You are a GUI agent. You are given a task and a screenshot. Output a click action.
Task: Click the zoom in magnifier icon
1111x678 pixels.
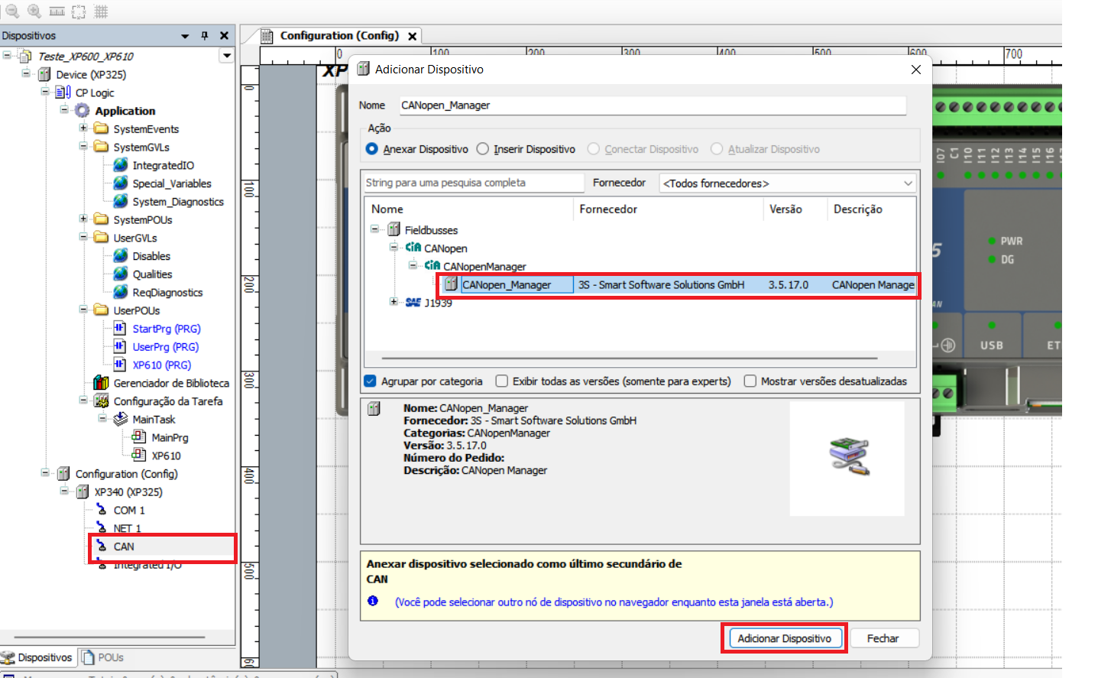point(34,11)
